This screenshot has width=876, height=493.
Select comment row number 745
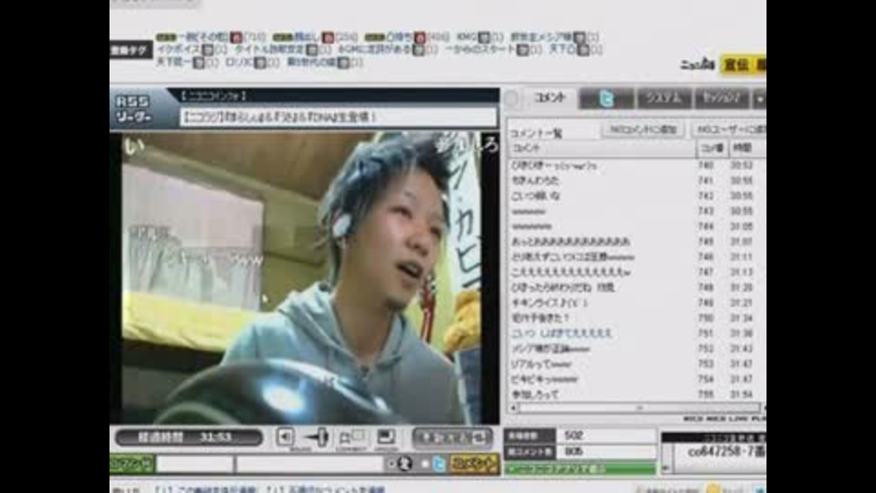pyautogui.click(x=636, y=241)
